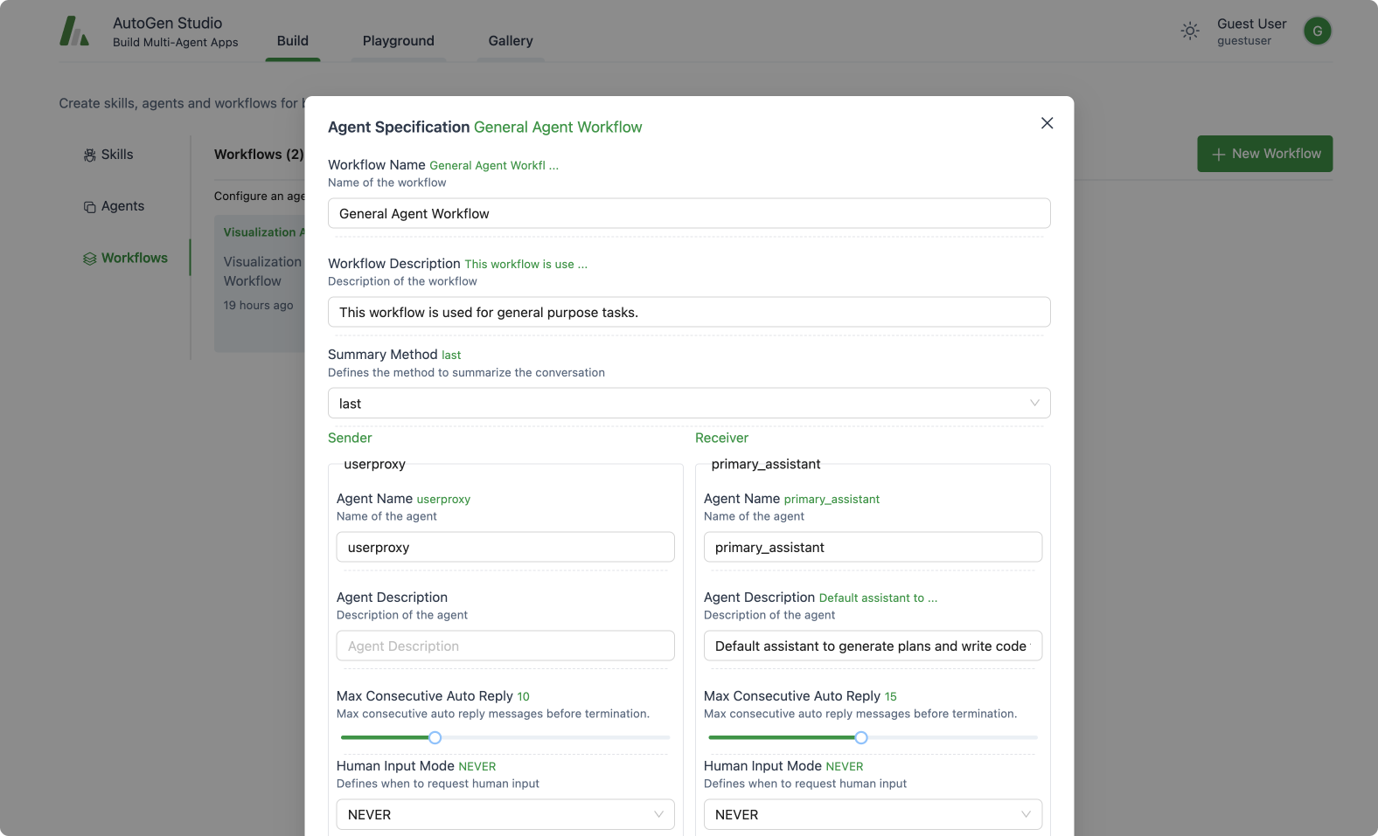Click the plus icon on New Workflow
1378x836 pixels.
(1218, 155)
